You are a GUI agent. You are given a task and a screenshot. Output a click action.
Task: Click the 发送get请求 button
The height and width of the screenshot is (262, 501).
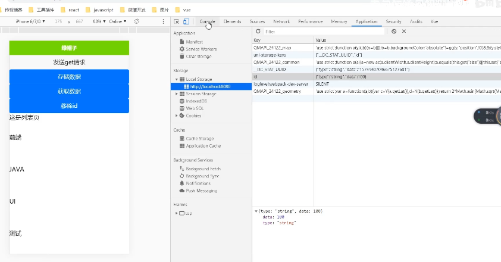coord(69,62)
